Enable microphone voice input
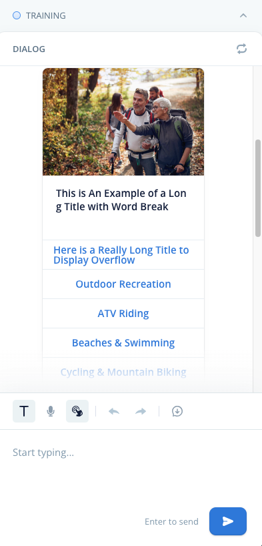Screen dimensions: 262x546 point(51,411)
